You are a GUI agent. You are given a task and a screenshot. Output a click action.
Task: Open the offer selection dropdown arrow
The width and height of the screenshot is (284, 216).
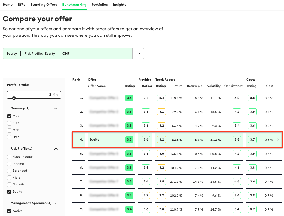[138, 54]
